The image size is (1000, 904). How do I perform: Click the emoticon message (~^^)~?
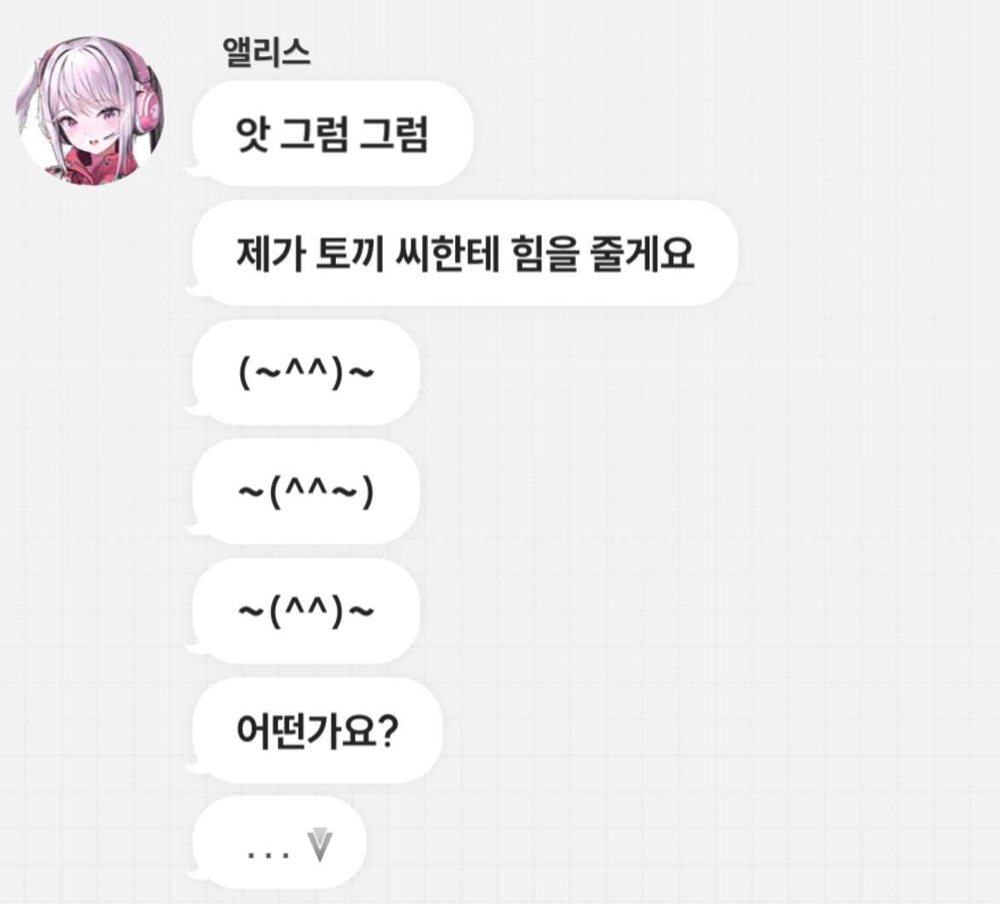tap(306, 373)
